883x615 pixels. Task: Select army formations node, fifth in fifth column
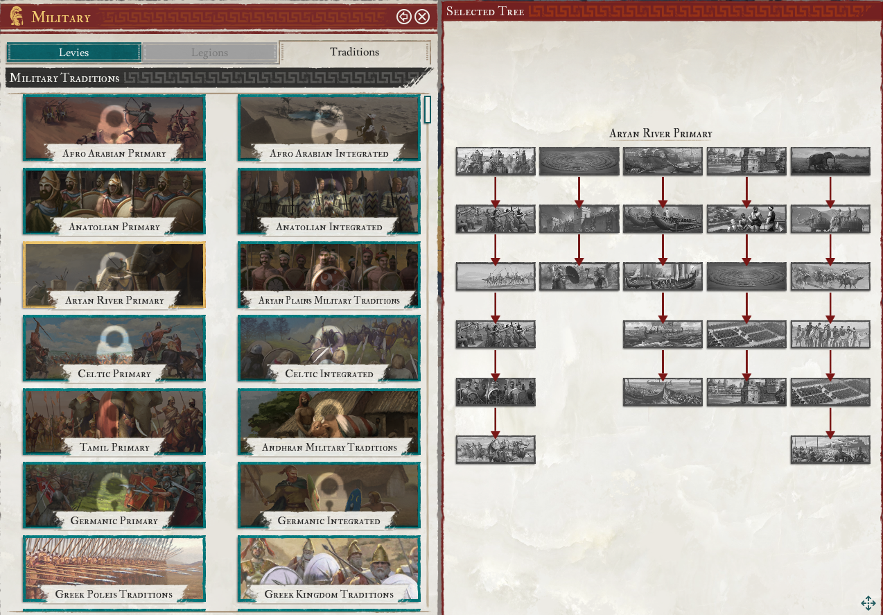click(x=830, y=392)
